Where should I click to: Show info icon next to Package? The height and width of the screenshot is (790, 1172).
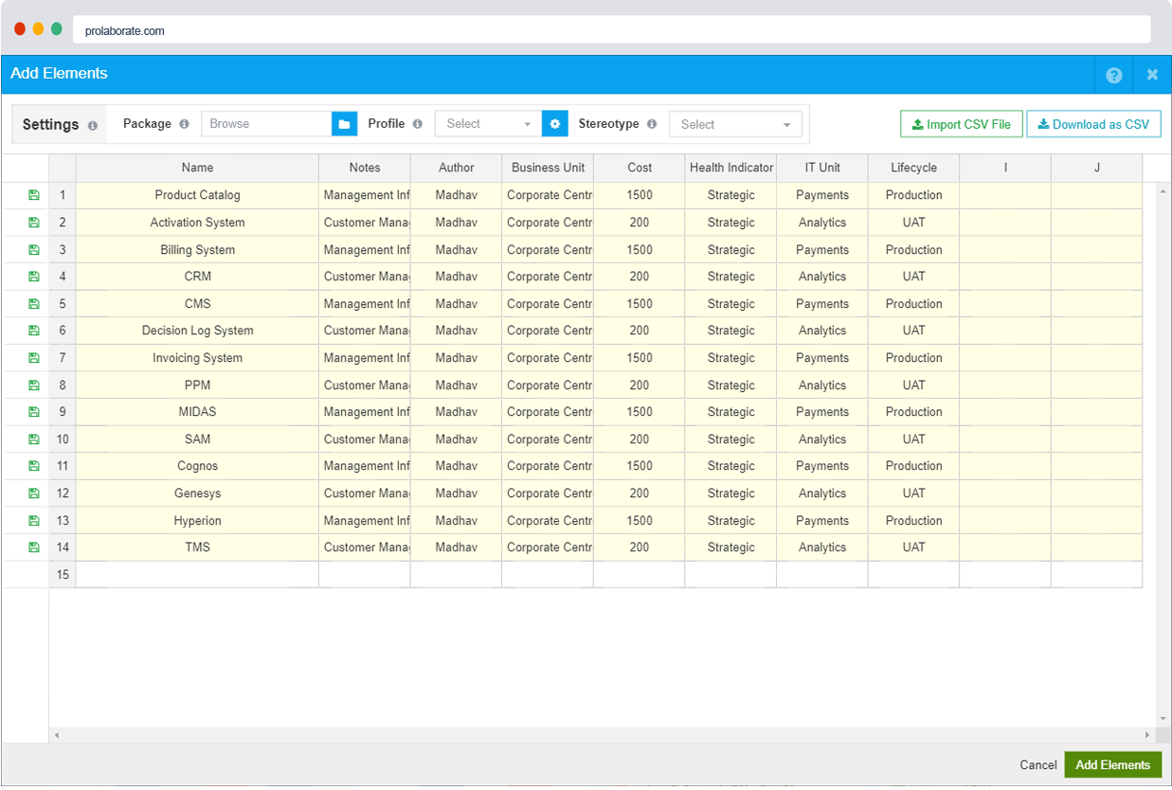pyautogui.click(x=184, y=124)
